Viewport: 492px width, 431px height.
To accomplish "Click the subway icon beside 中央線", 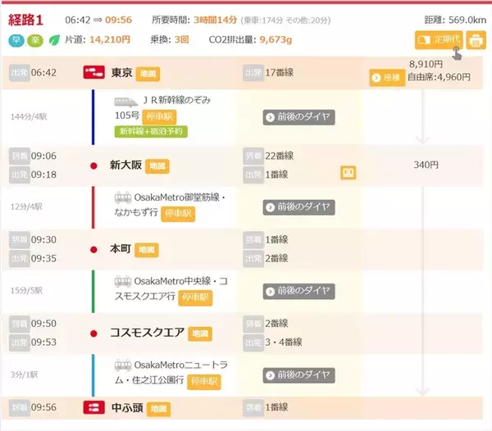I will click(123, 282).
